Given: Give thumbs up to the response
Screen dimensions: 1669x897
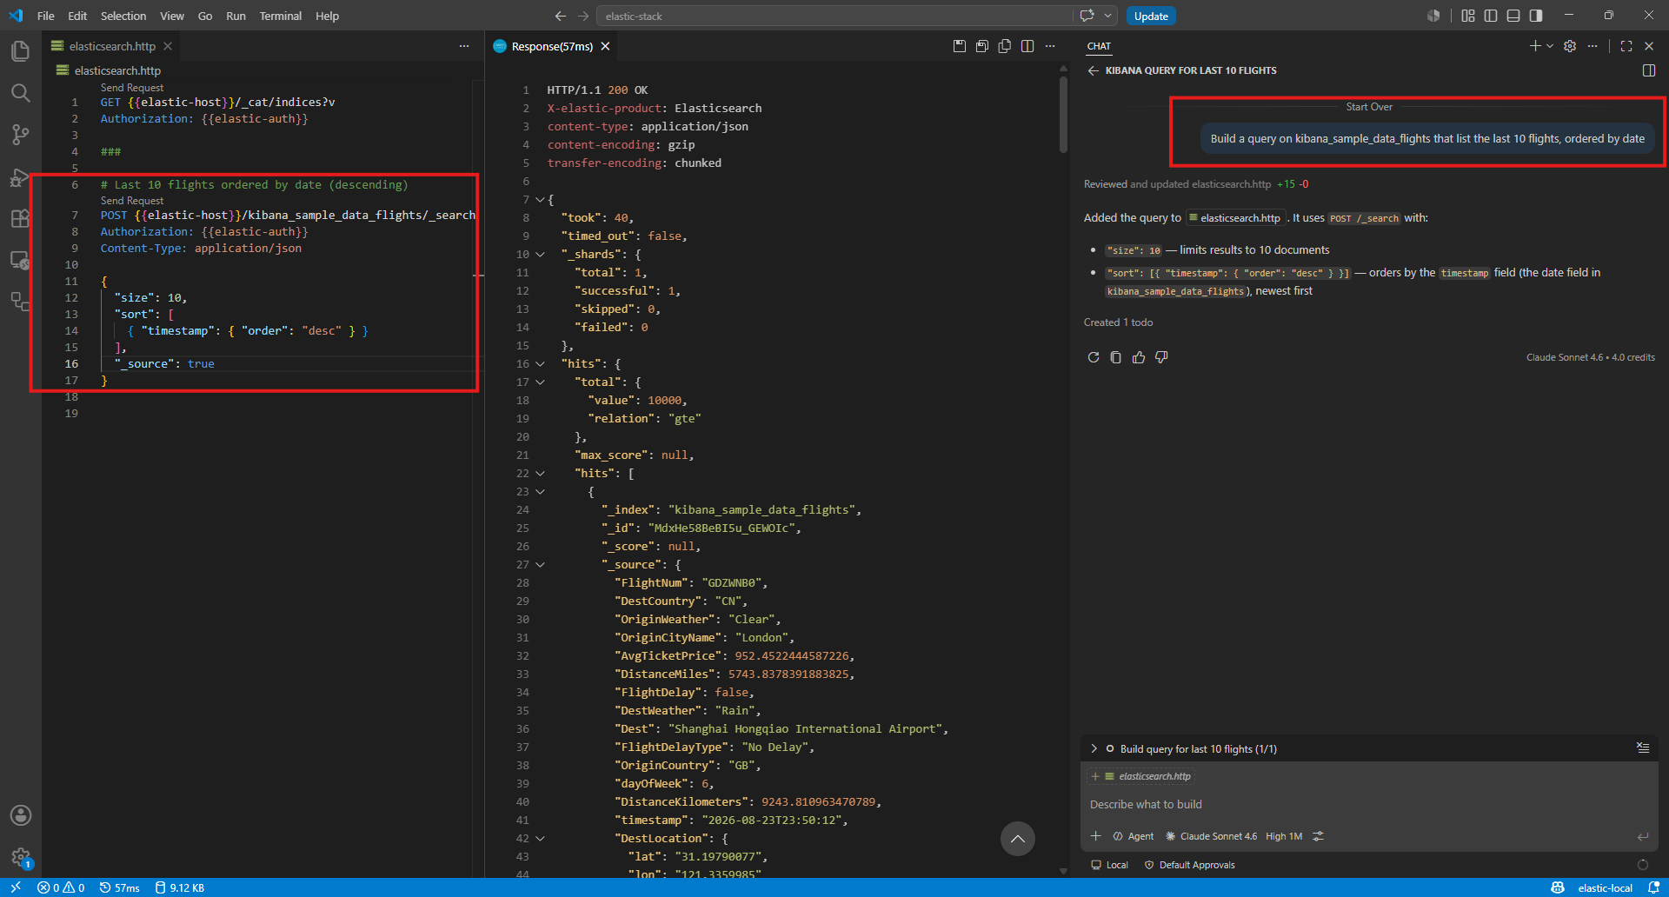Looking at the screenshot, I should [1139, 357].
